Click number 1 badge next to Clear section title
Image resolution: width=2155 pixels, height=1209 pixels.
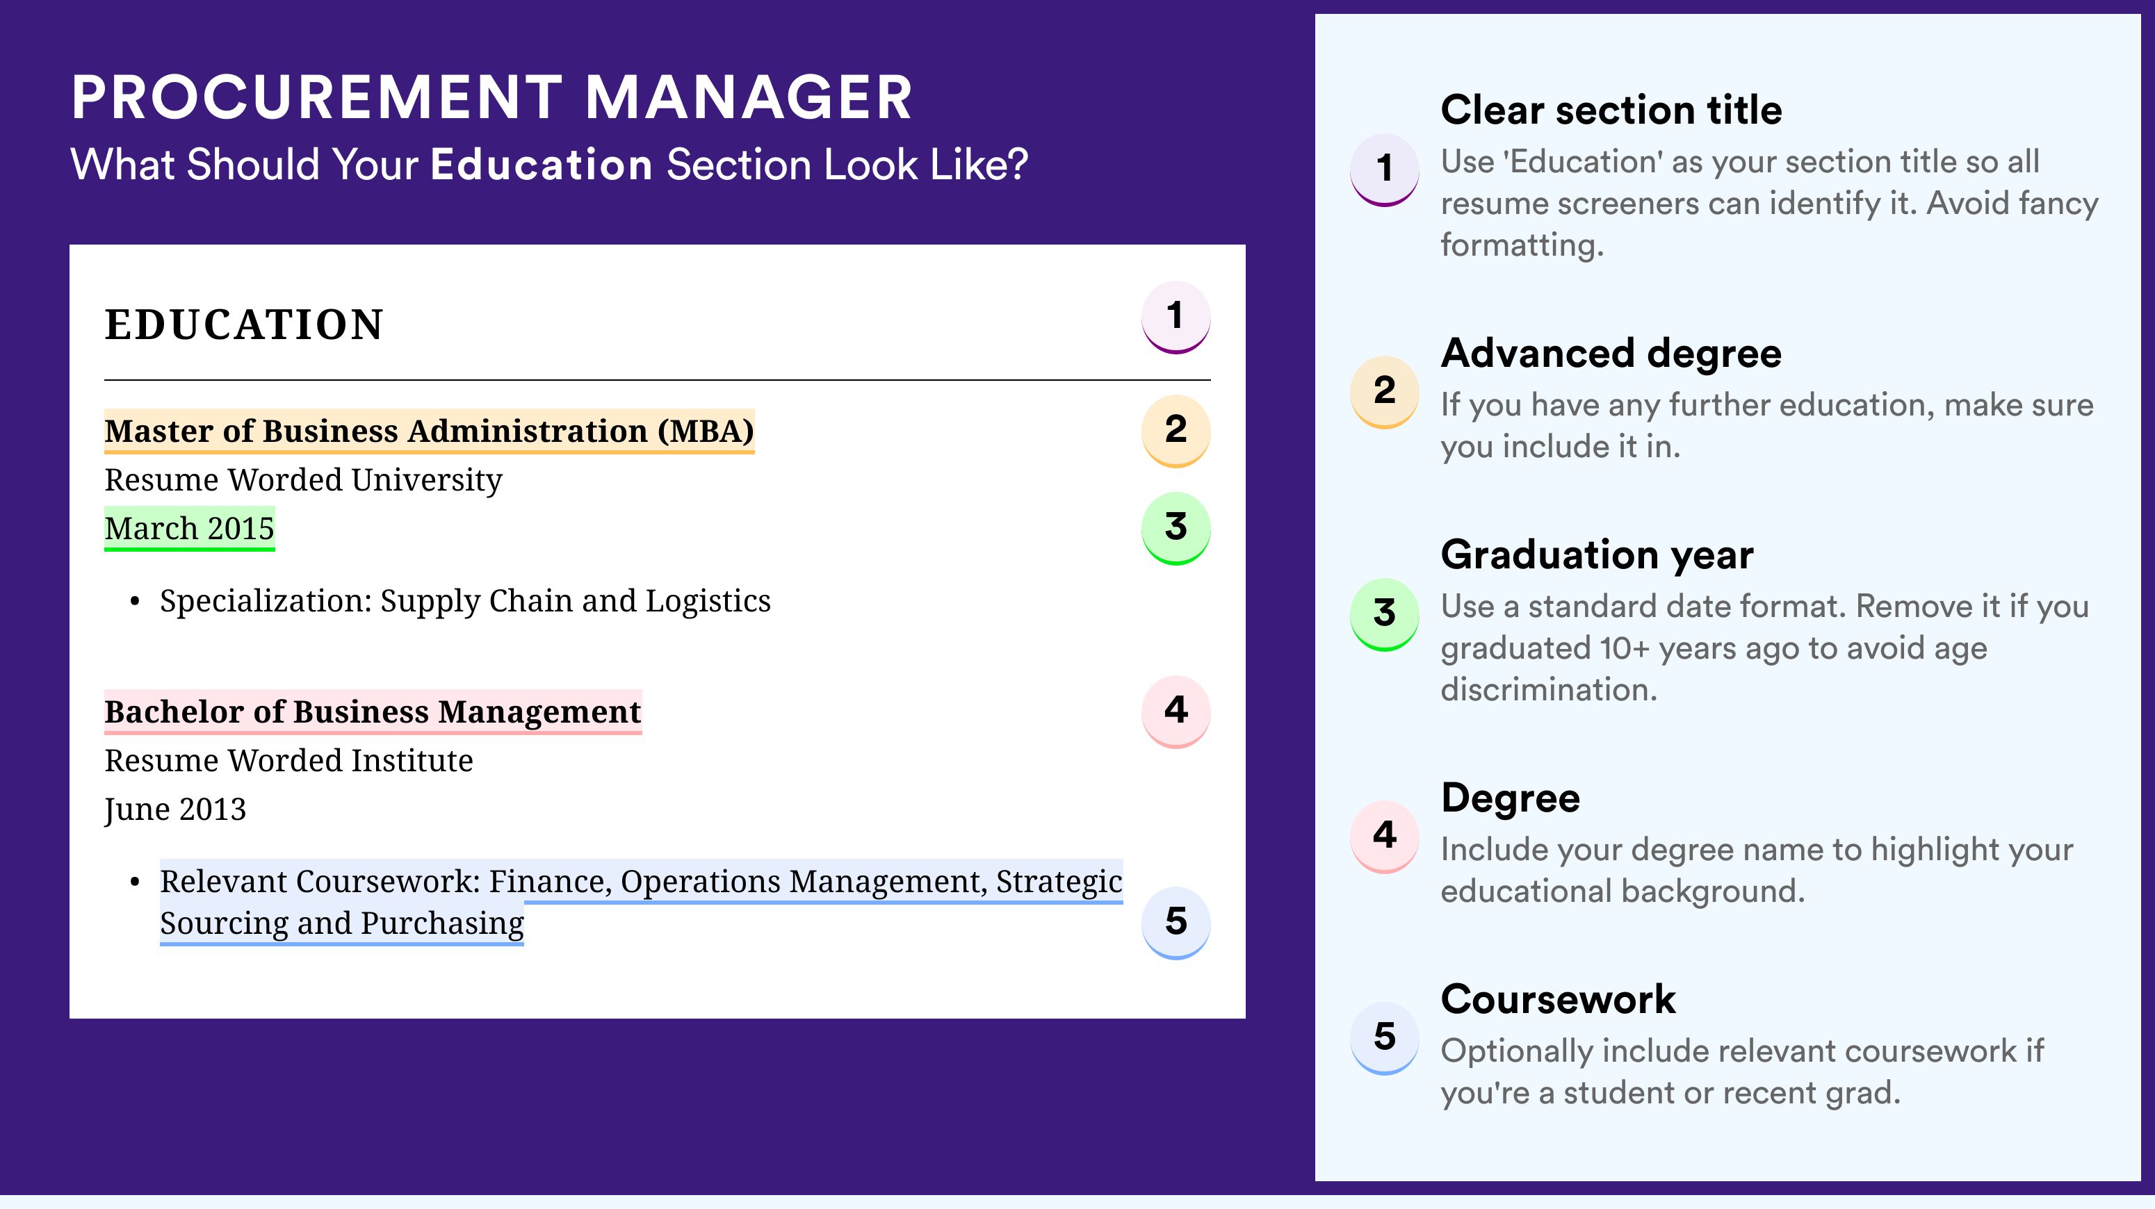coord(1385,170)
